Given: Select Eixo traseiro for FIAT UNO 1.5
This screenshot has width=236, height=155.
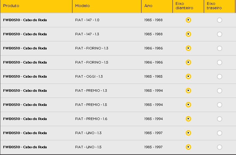Looking at the screenshot, I should (x=219, y=147).
